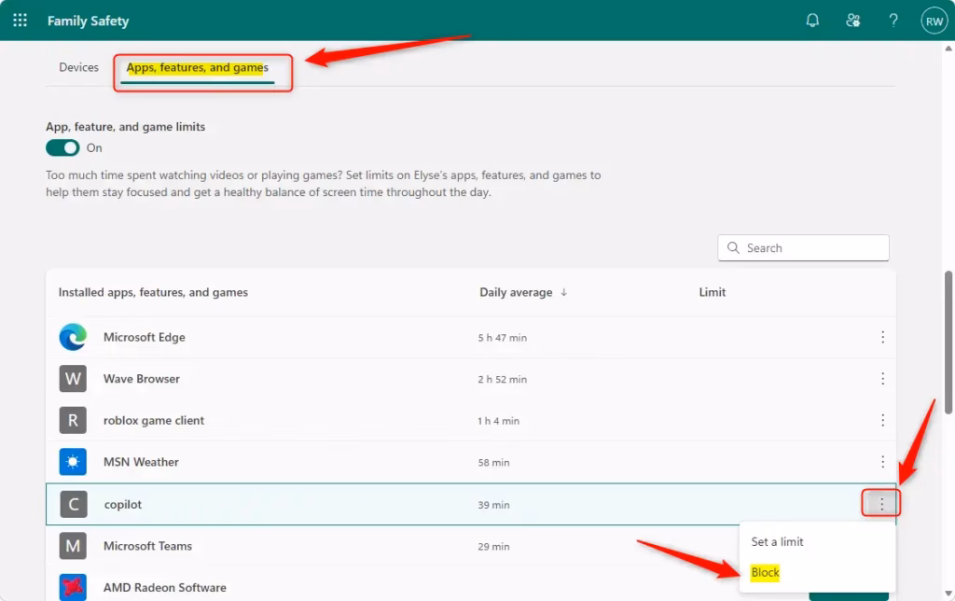Click the Limit column header
Viewport: 955px width, 601px height.
tap(712, 292)
